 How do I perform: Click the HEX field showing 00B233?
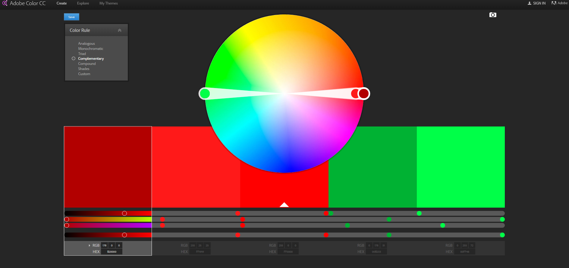tap(376, 252)
